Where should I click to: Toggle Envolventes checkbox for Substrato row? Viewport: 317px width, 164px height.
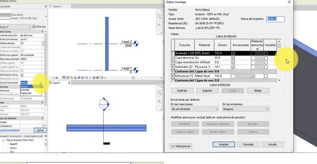point(233,67)
